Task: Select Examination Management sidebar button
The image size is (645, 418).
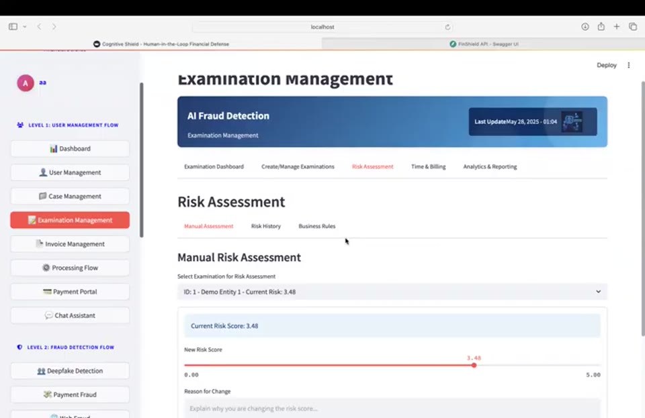Action: click(70, 220)
